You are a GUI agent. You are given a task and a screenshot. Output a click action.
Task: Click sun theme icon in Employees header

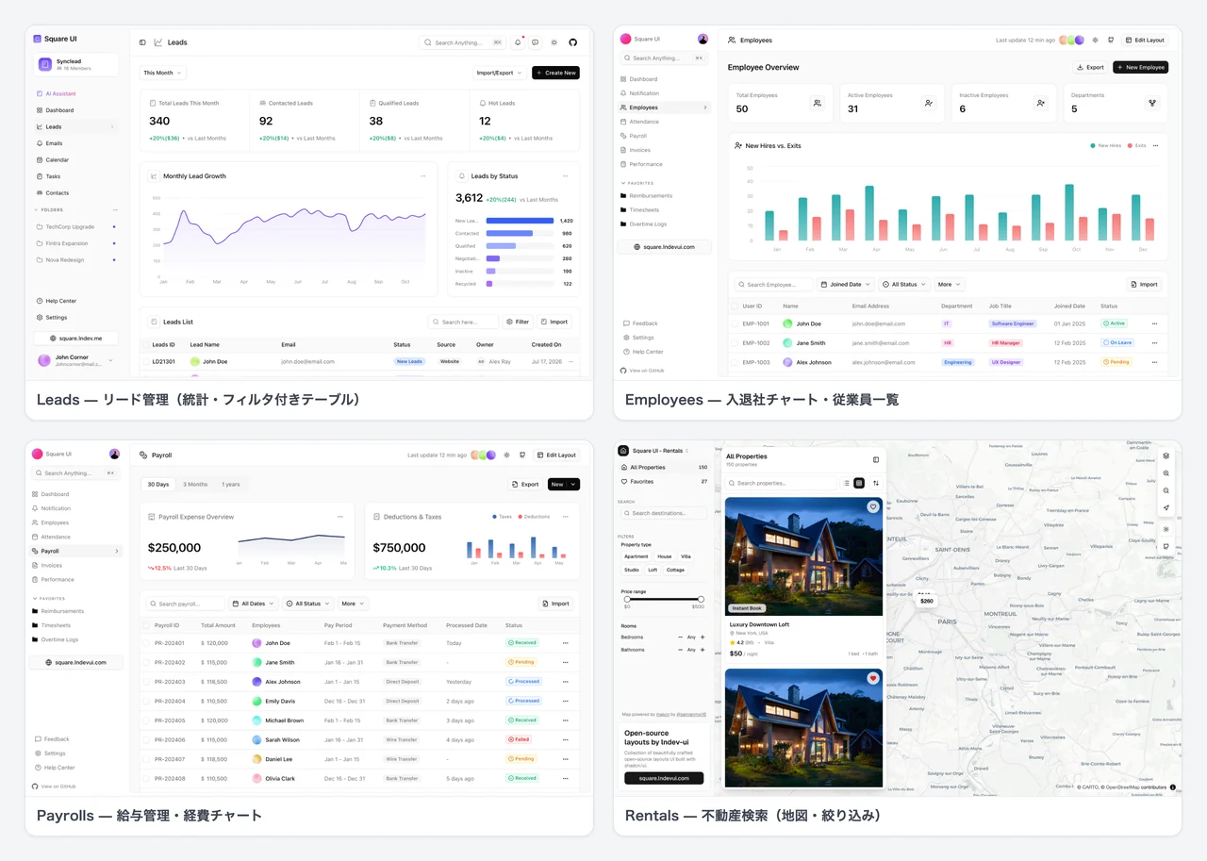click(1095, 41)
